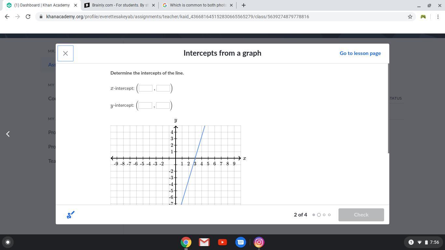Open the scratchpad drawing tool

pos(71,215)
